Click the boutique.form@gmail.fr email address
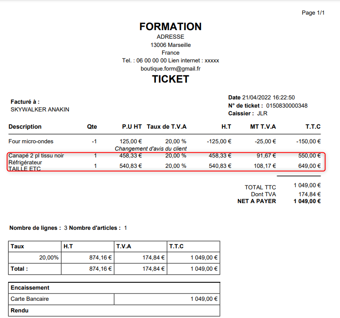Screen dimensions: 340x318 [170, 68]
